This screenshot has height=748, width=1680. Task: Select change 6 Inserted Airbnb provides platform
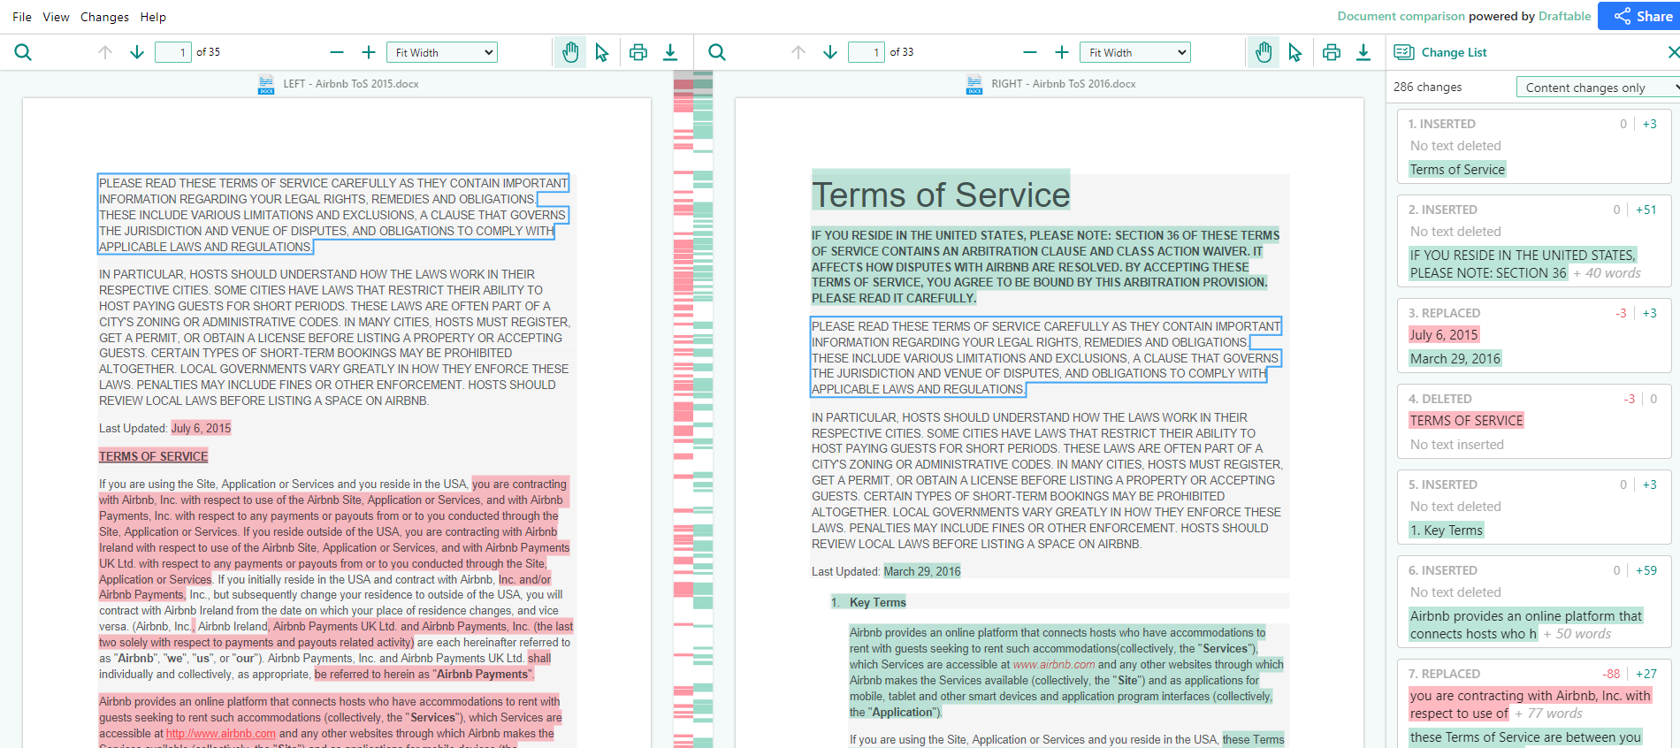1534,601
